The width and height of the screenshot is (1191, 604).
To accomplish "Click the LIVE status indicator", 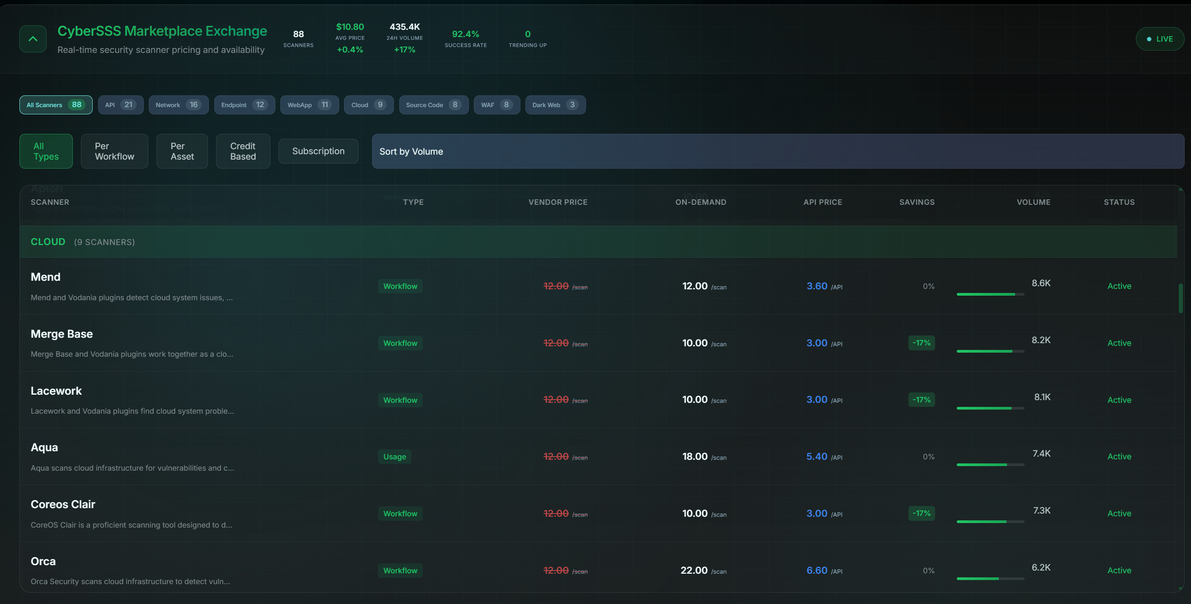I will click(1159, 39).
